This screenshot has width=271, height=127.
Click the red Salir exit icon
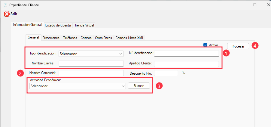tap(6, 14)
